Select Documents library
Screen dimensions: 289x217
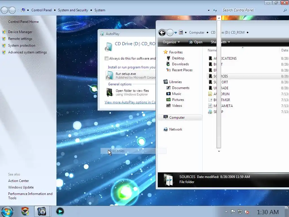coord(181,88)
